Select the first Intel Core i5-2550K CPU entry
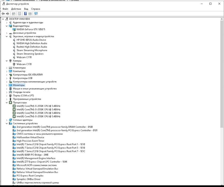The image size is (224, 187). tap(38, 106)
